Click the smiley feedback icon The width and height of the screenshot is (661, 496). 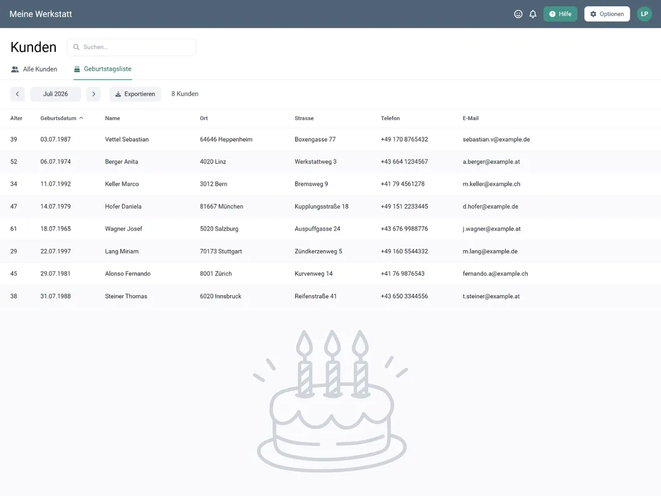click(518, 14)
